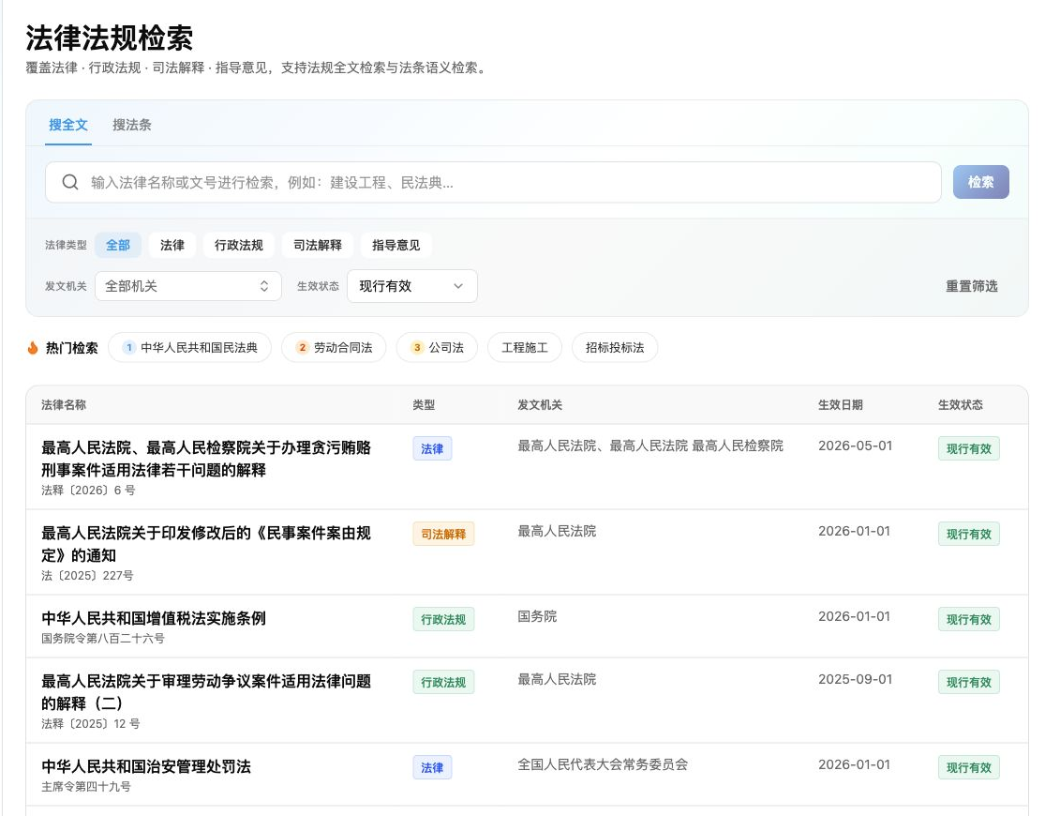Screen dimensions: 1045x816
Task: Select the 法律 law type filter
Action: 172,245
